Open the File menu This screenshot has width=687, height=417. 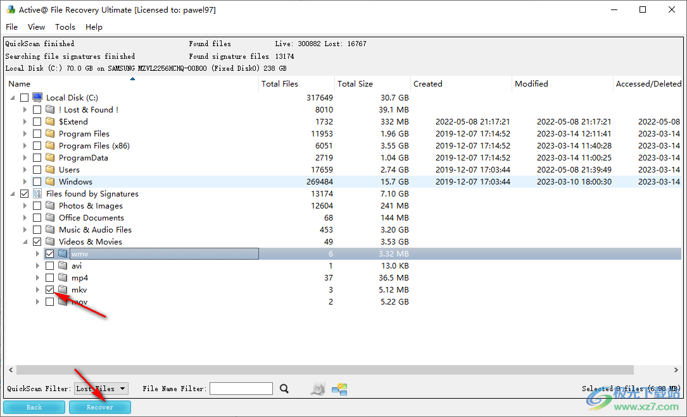pos(12,27)
